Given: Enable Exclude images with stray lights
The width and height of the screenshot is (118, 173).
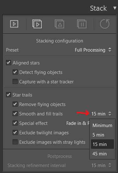Looking at the screenshot, I should click(x=15, y=142).
